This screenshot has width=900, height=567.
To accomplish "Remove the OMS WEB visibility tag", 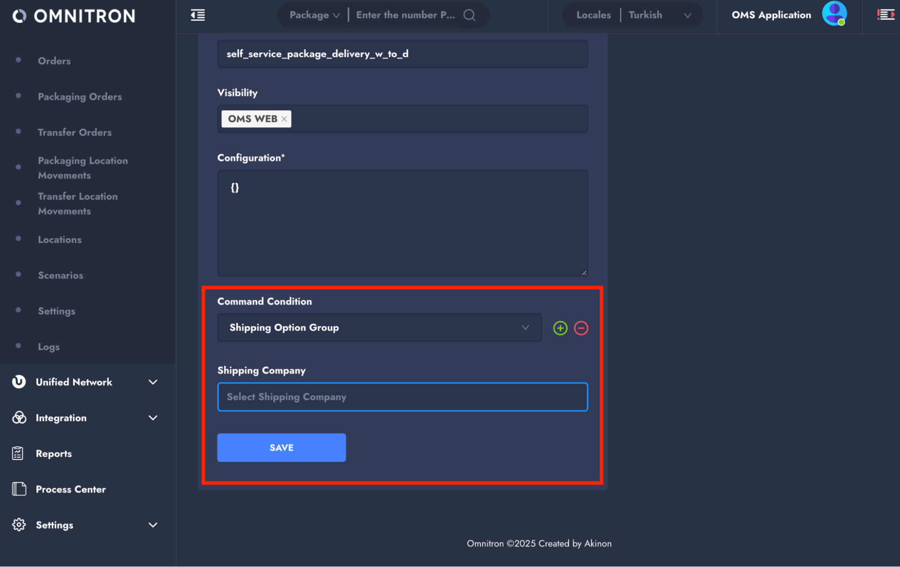I will point(284,119).
